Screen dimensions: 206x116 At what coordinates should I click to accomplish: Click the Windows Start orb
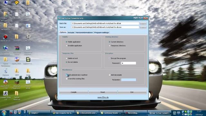click(x=4, y=113)
